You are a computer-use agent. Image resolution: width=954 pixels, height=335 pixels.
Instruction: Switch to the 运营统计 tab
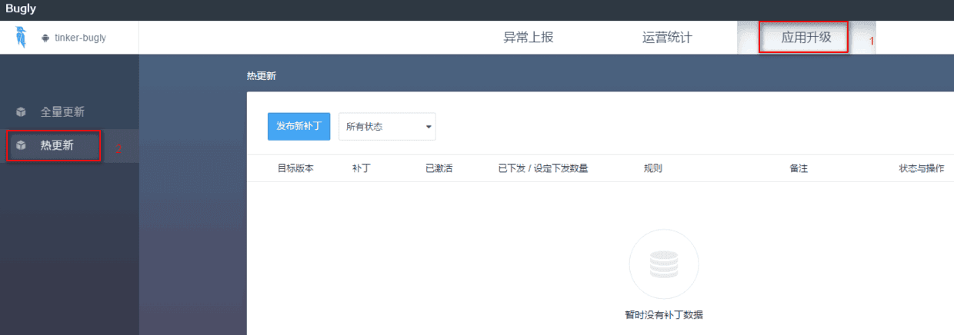[x=667, y=37]
